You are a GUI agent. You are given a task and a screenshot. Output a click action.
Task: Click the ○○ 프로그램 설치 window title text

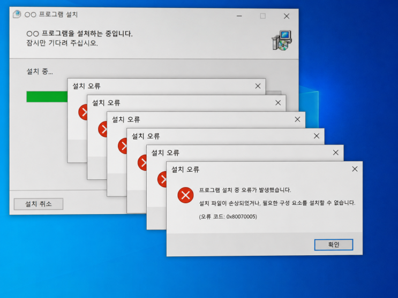pos(51,14)
